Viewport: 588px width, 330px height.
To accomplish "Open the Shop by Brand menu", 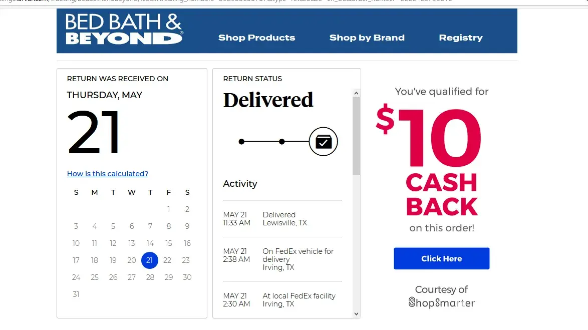I will pyautogui.click(x=367, y=38).
